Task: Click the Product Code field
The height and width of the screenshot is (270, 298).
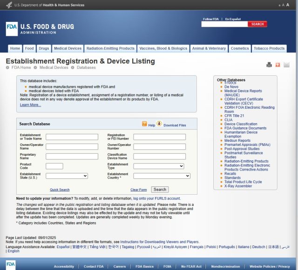Action: click(x=54, y=166)
